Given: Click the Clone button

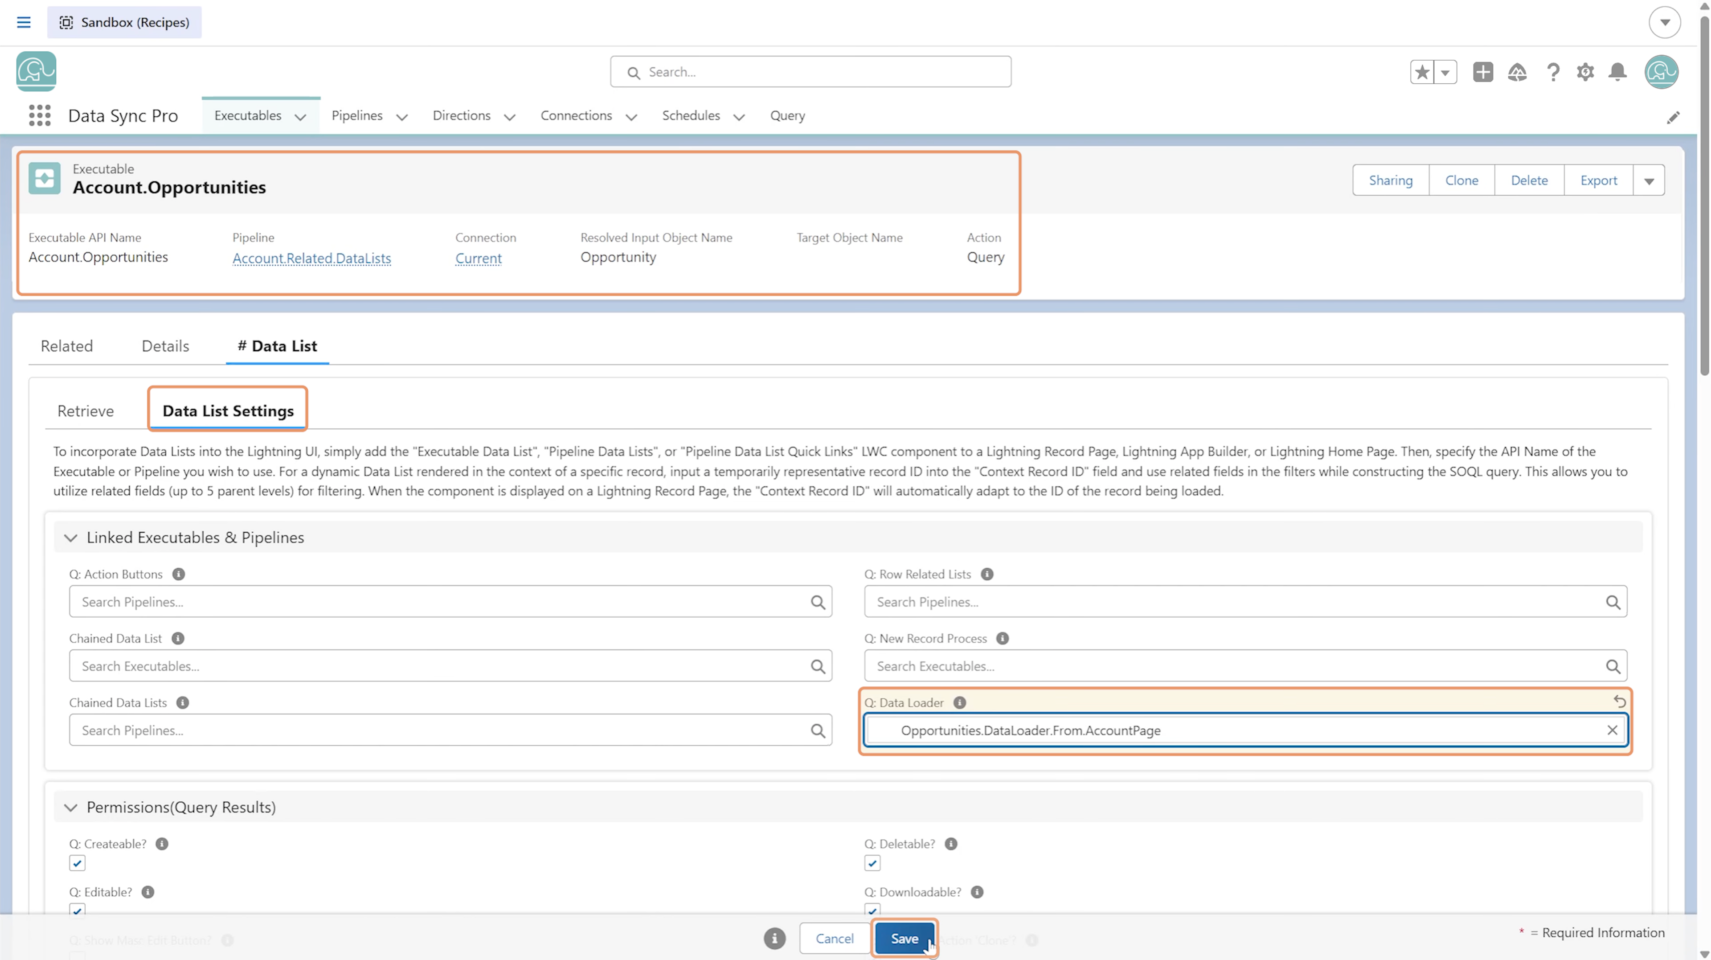Looking at the screenshot, I should pyautogui.click(x=1461, y=181).
